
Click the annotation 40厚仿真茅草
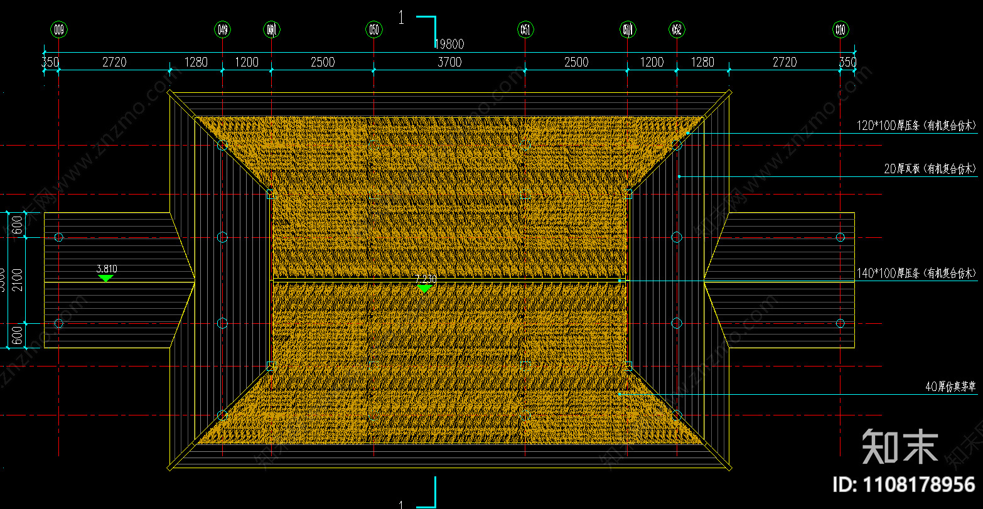(x=951, y=387)
